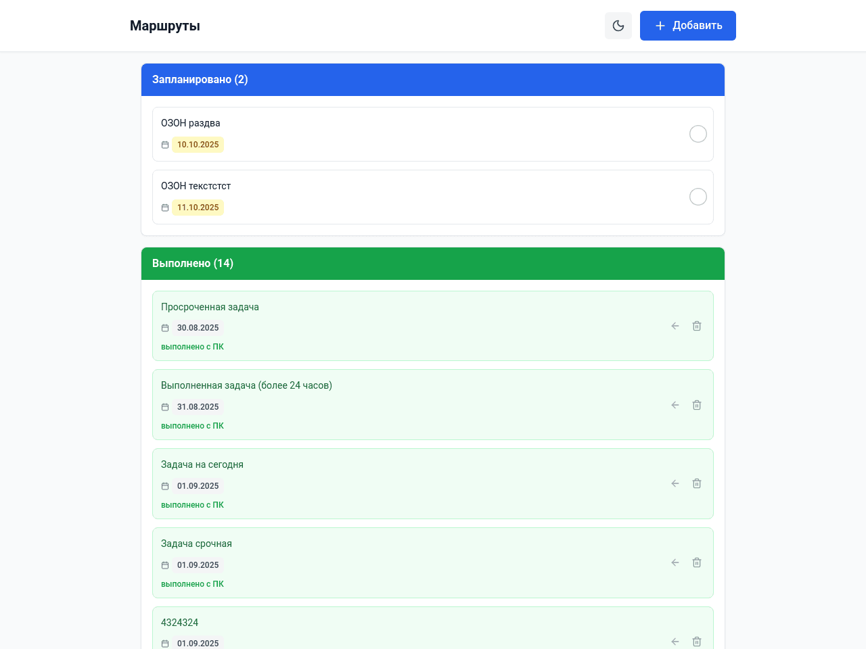This screenshot has width=866, height=649.
Task: Click the date badge under Задача срочная
Action: (198, 565)
